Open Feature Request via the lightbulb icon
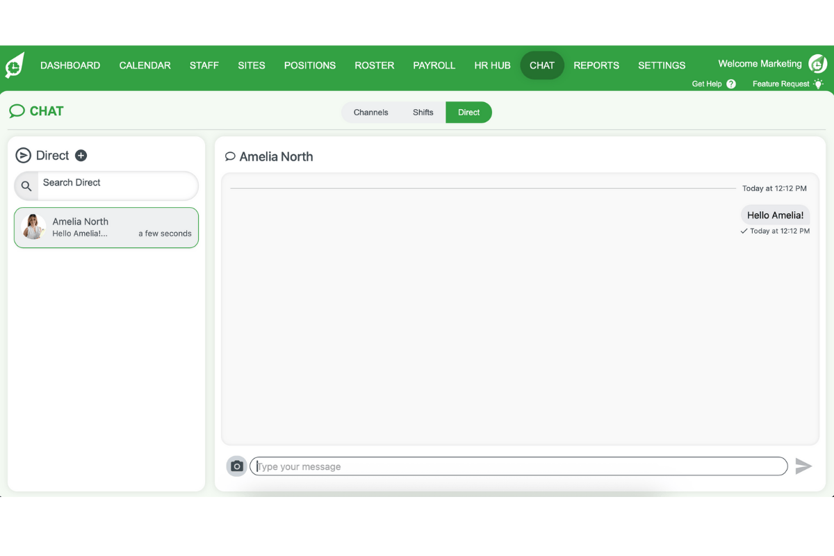This screenshot has width=834, height=556. click(819, 83)
